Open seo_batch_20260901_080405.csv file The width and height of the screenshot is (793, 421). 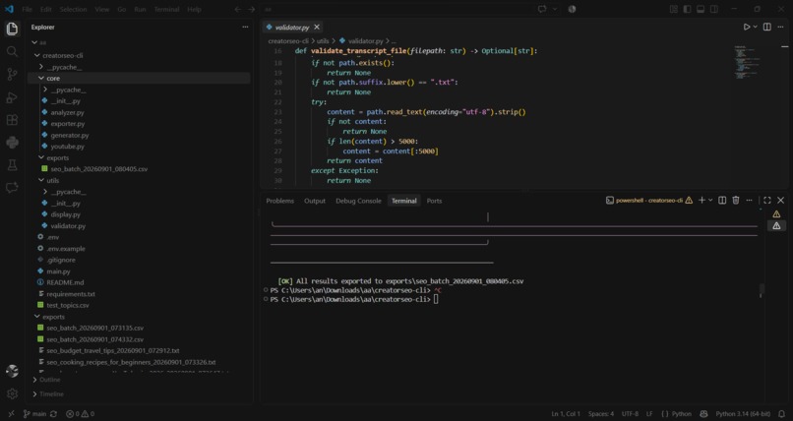(98, 169)
